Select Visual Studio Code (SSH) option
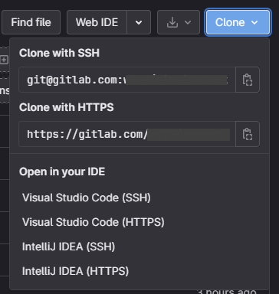 coord(87,198)
